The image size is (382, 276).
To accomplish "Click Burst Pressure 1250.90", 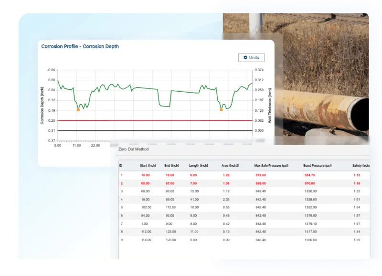I will (x=311, y=191).
